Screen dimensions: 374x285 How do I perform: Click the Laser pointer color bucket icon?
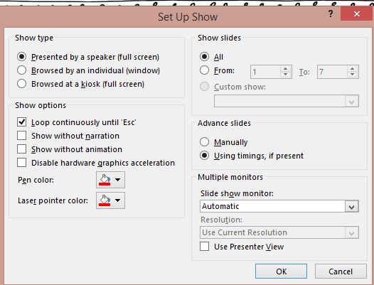point(105,200)
